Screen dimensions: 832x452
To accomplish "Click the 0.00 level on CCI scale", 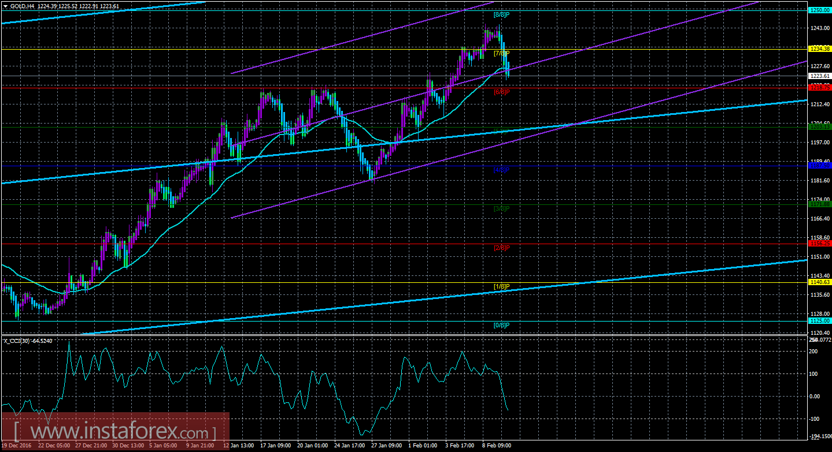I will (x=816, y=396).
